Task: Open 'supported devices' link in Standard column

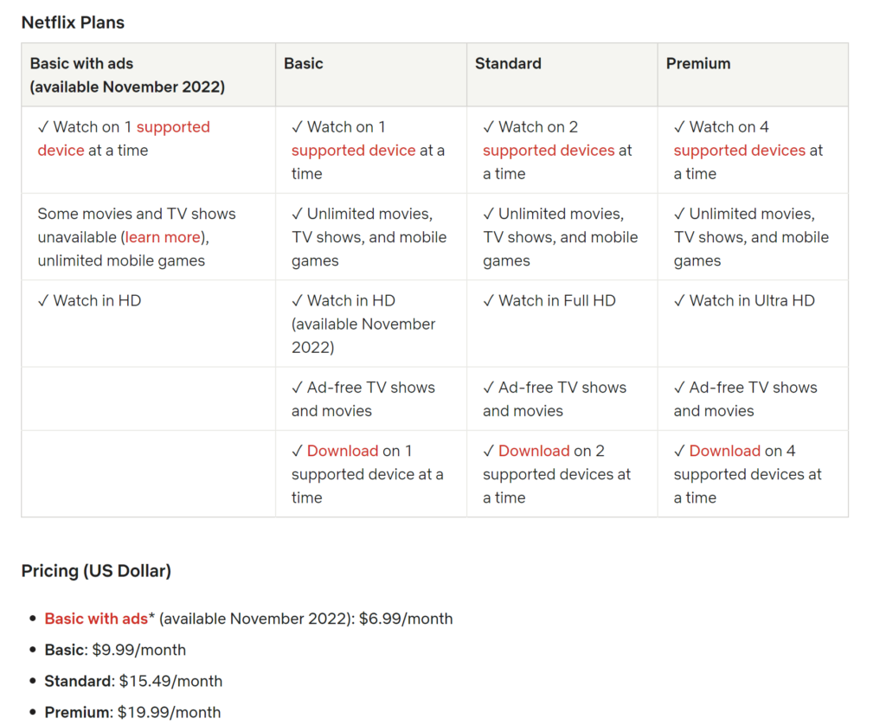Action: coord(549,151)
